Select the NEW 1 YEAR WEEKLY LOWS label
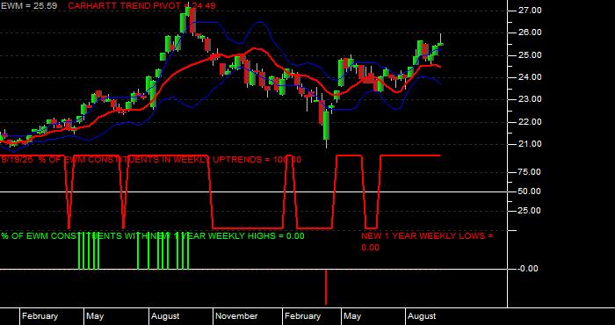Screen dimensions: 615x325 (427, 242)
